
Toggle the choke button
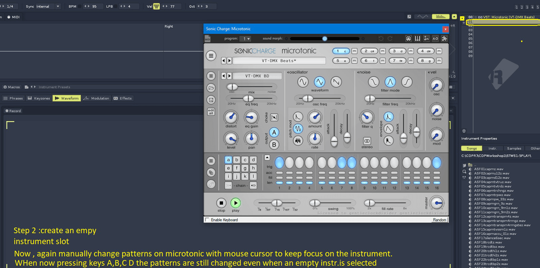tap(274, 117)
